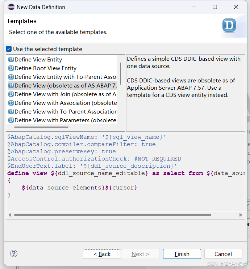
Task: Select Define View (obsolete as of AS ABAP 7.
Action: (62, 85)
